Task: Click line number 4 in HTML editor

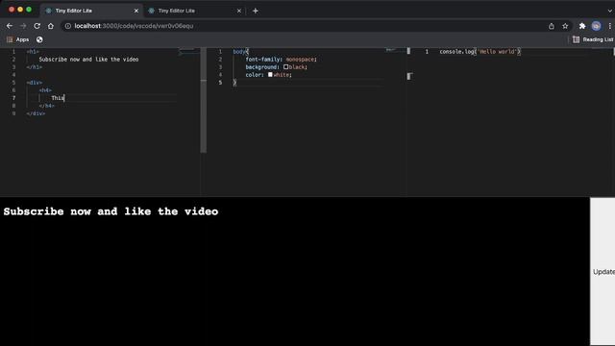Action: [14, 75]
